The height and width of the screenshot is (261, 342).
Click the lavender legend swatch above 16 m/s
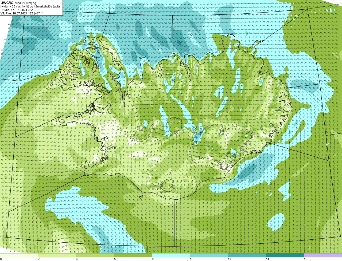coord(323,255)
